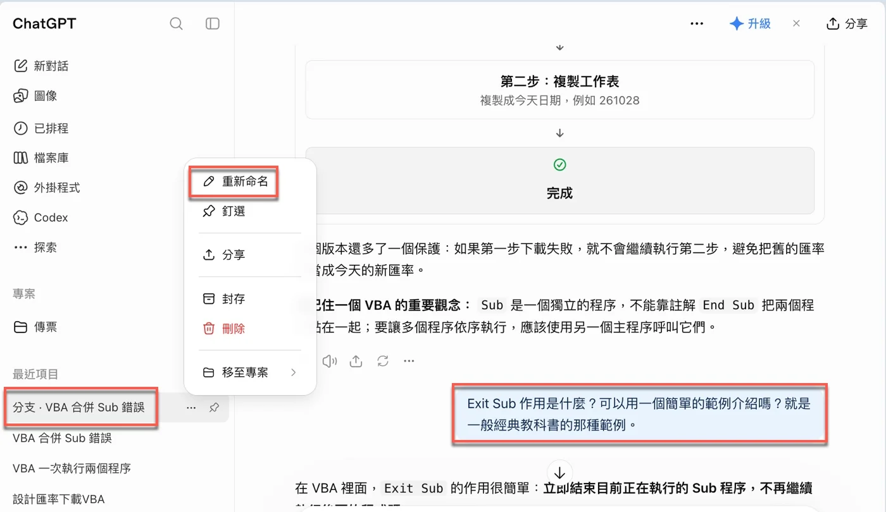
Task: Click the share icon under the response
Action: coord(356,361)
